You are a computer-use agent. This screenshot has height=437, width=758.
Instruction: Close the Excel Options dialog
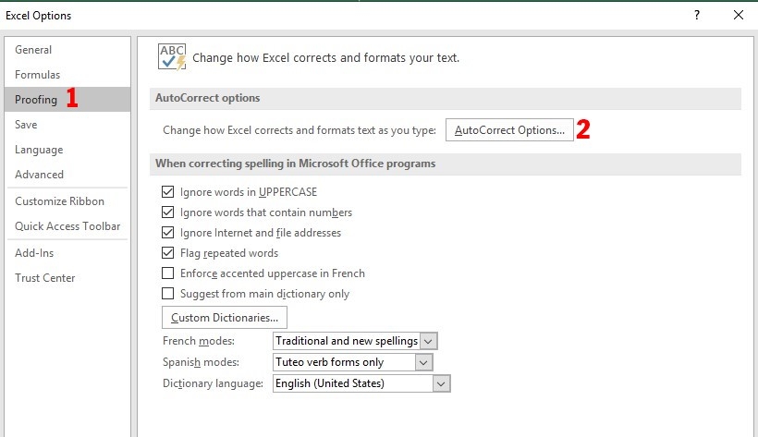coord(739,15)
